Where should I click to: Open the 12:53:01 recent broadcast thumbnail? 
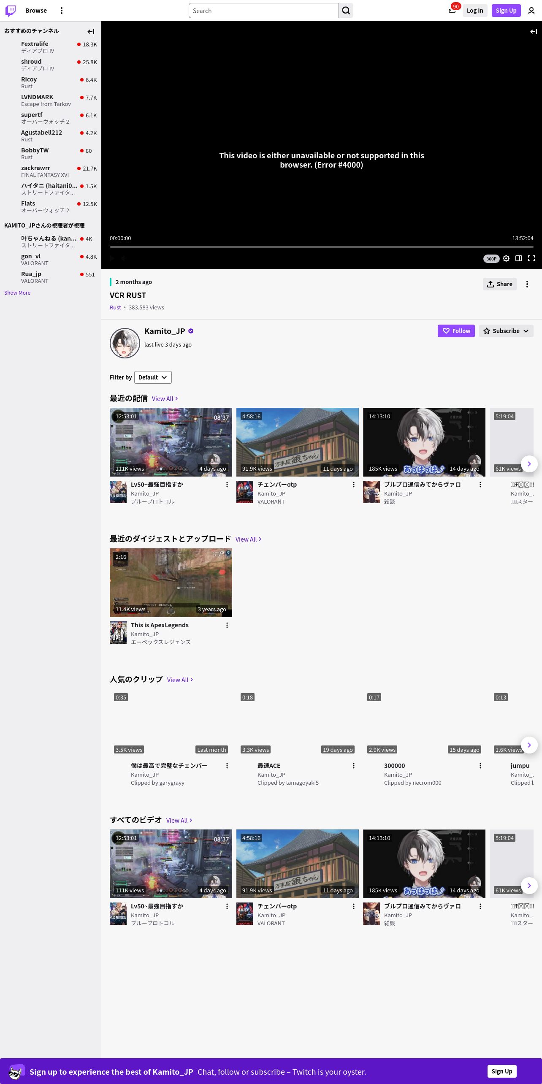click(x=171, y=442)
